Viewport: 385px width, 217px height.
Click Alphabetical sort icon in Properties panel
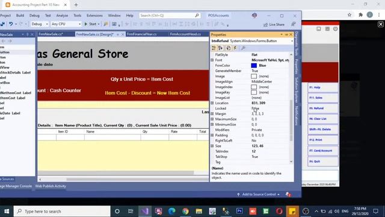(x=221, y=48)
